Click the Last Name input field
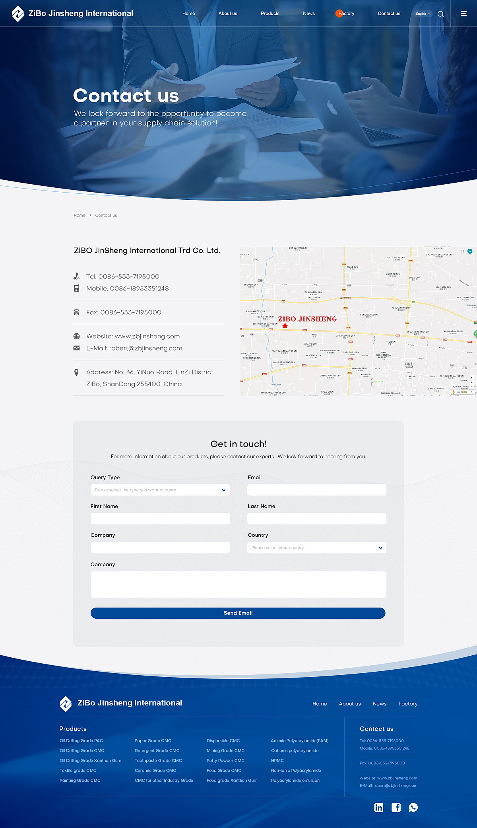 [317, 518]
